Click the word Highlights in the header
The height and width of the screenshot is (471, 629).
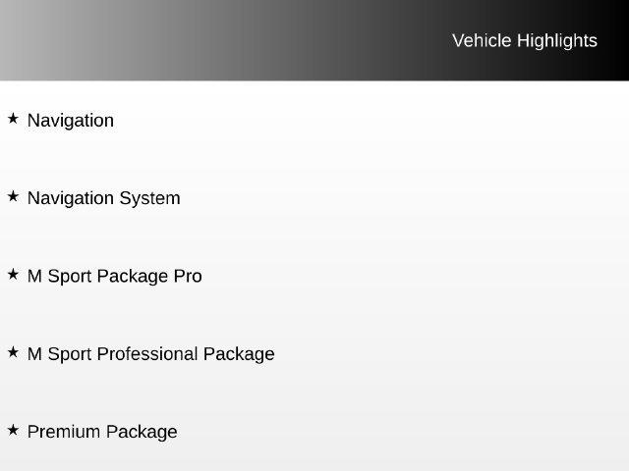point(557,41)
